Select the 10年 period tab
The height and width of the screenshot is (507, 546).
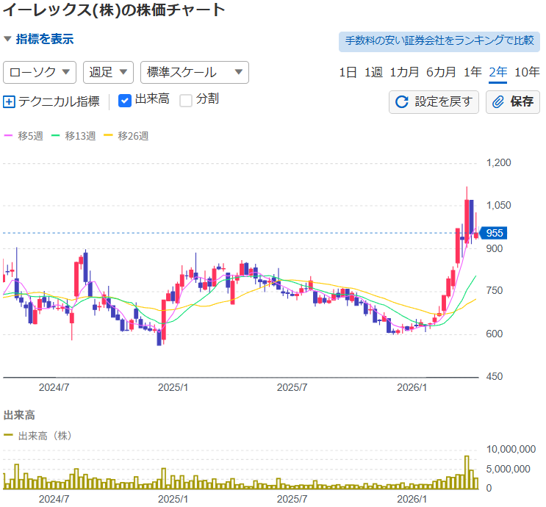pyautogui.click(x=527, y=72)
